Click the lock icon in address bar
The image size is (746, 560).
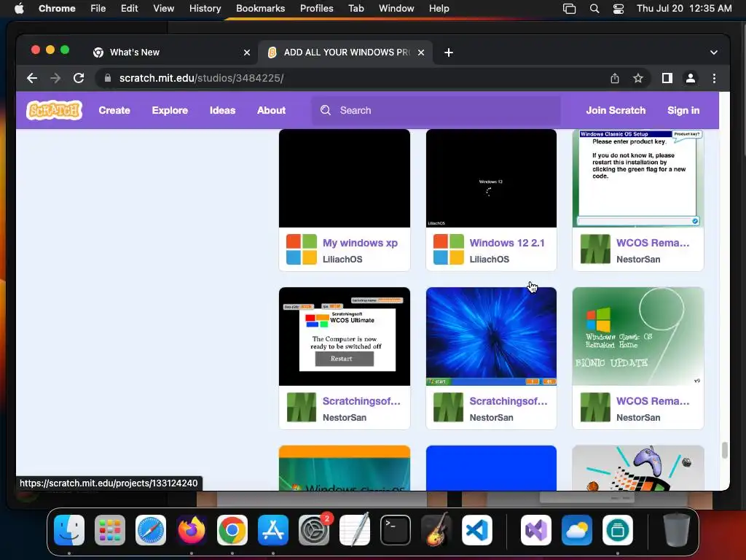(108, 78)
